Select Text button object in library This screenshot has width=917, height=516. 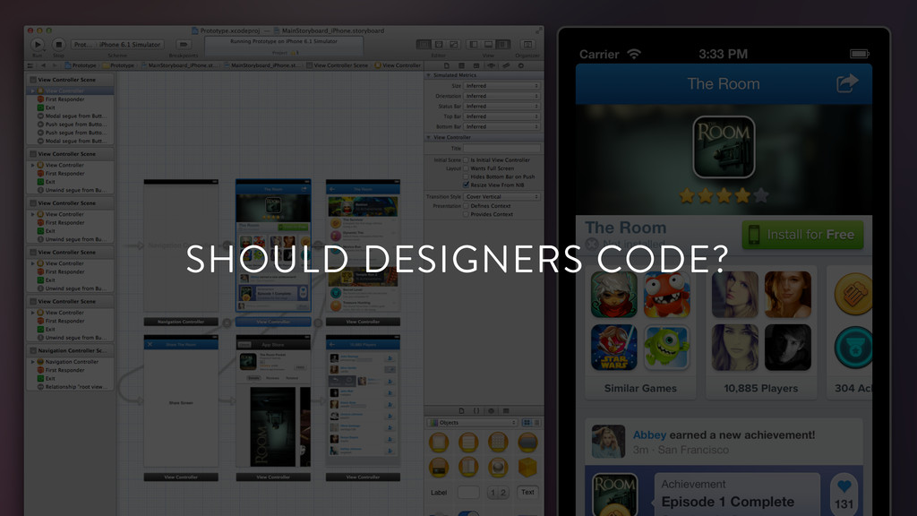click(527, 492)
